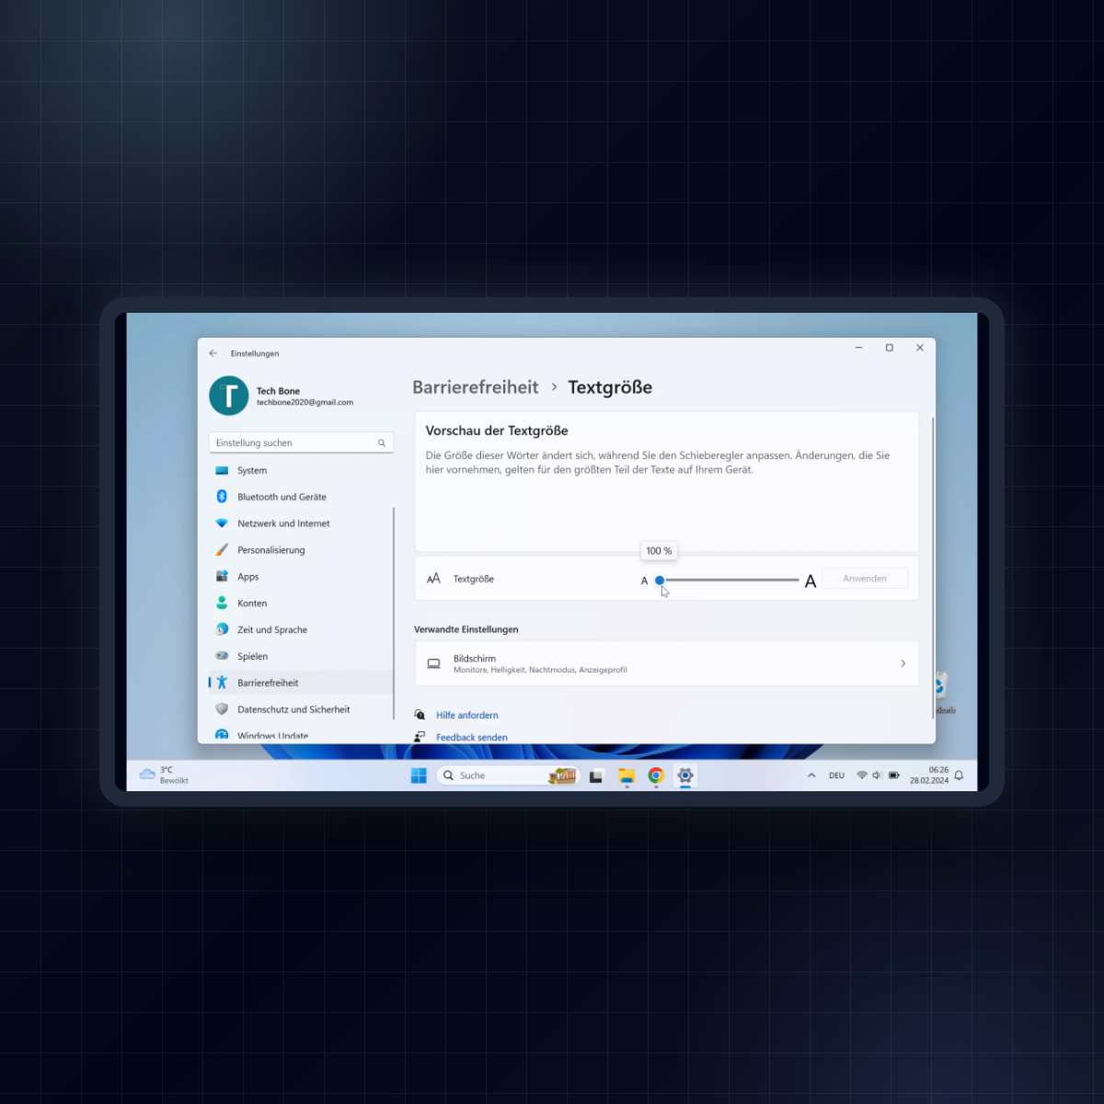Open the Bildschirm related settings chevron
Screen dimensions: 1104x1104
[x=903, y=663]
